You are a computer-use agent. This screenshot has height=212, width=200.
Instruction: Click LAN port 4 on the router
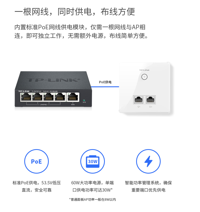(60, 97)
